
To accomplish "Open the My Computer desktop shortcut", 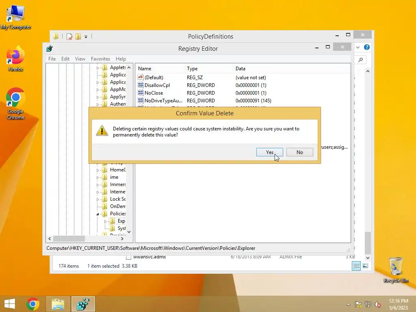I will (x=16, y=17).
